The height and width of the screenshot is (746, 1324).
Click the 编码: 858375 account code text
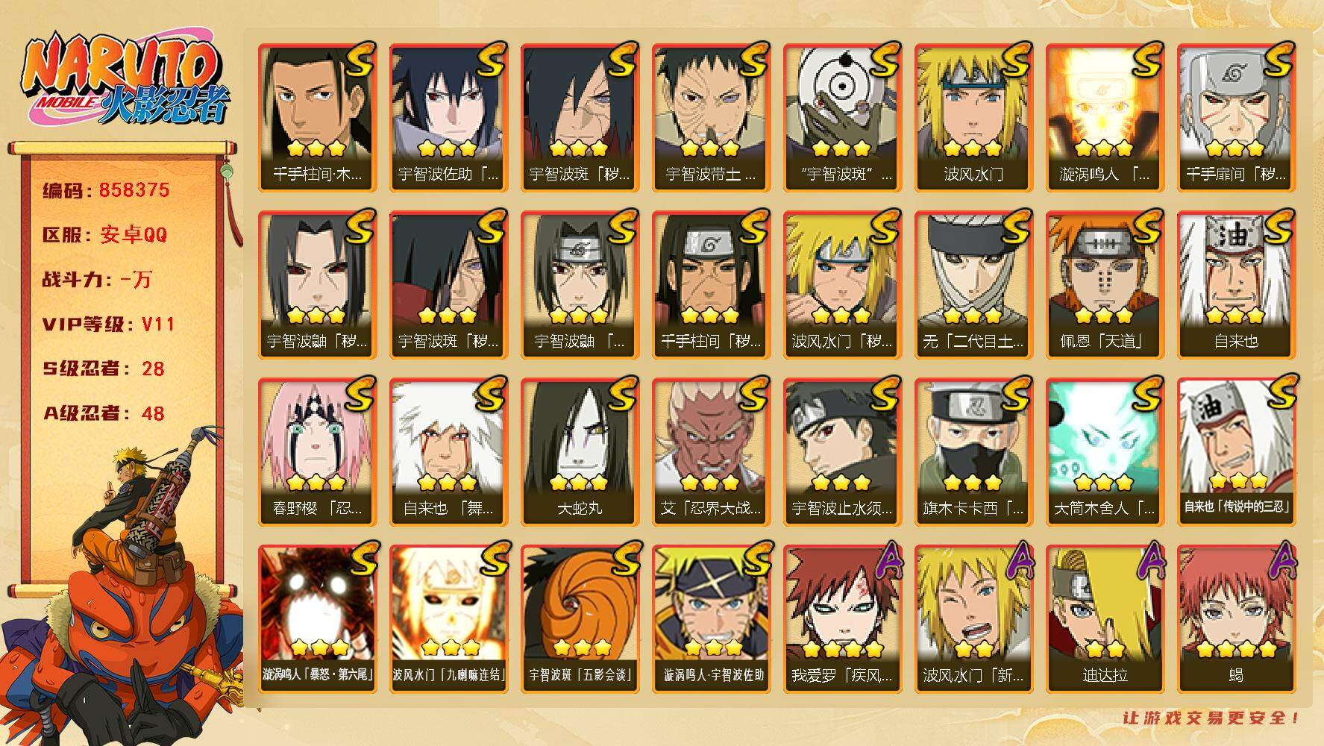pos(106,190)
